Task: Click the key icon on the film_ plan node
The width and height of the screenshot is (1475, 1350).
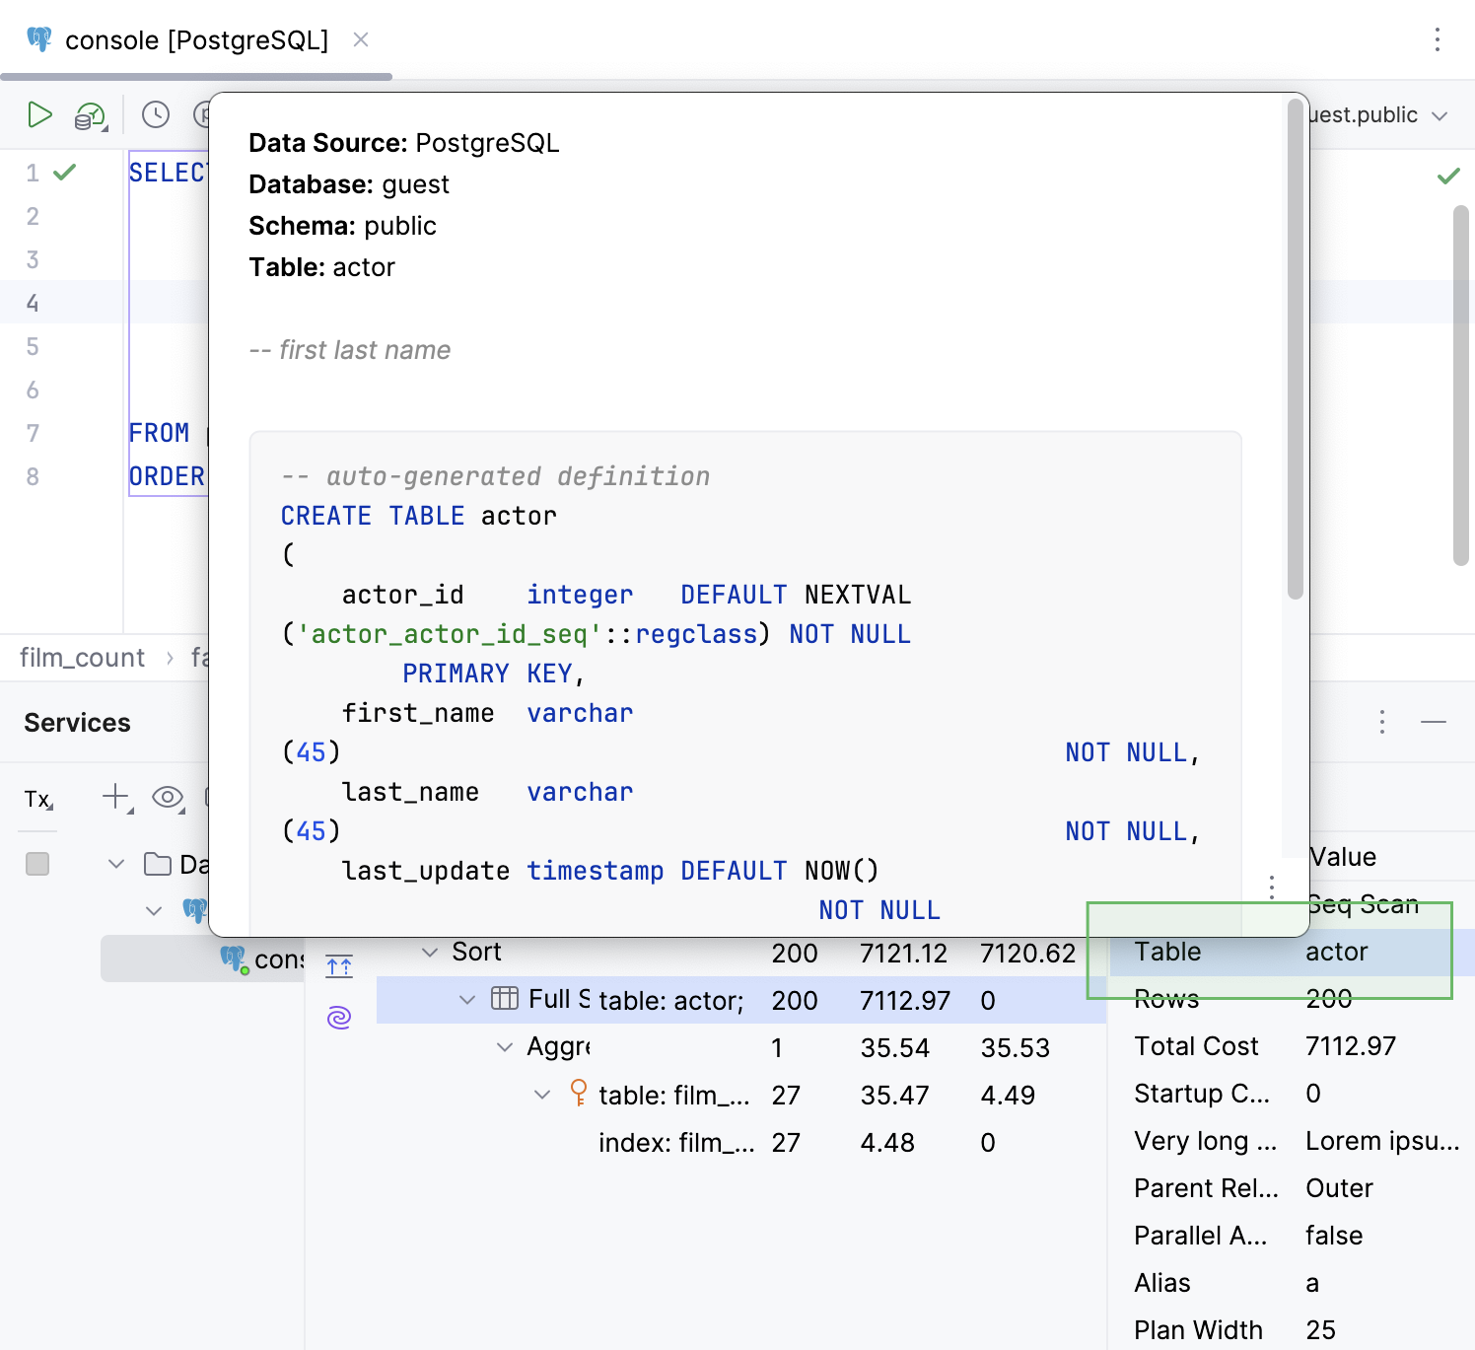Action: click(579, 1095)
